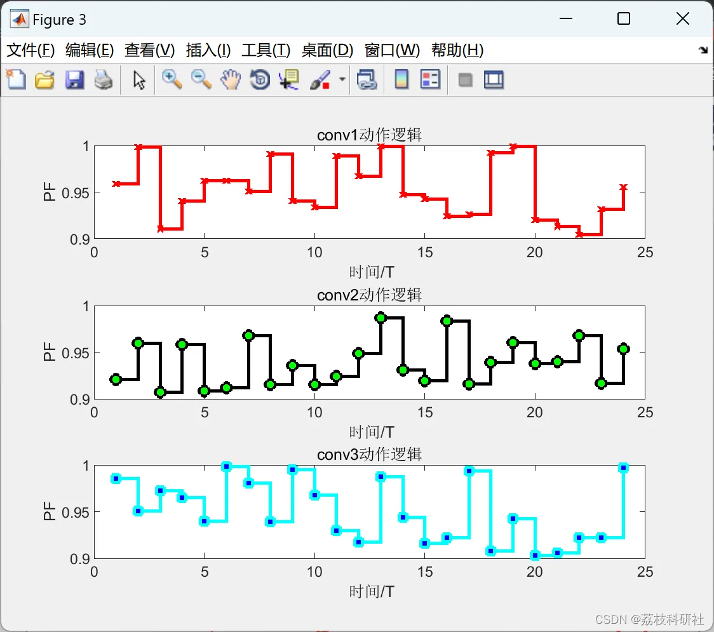The image size is (714, 632).
Task: Click the PF y-axis label of conv3 plot
Action: pyautogui.click(x=49, y=511)
